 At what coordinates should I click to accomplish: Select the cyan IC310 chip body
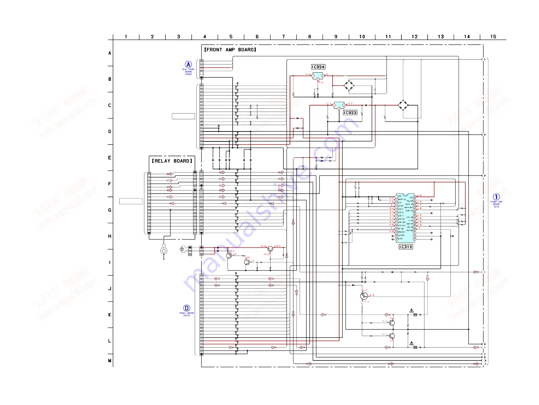406,218
